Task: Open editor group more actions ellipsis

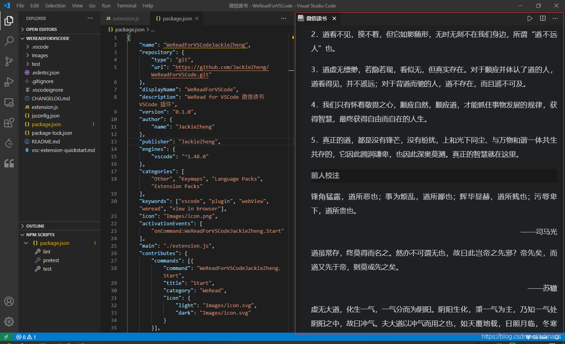Action: point(284,18)
